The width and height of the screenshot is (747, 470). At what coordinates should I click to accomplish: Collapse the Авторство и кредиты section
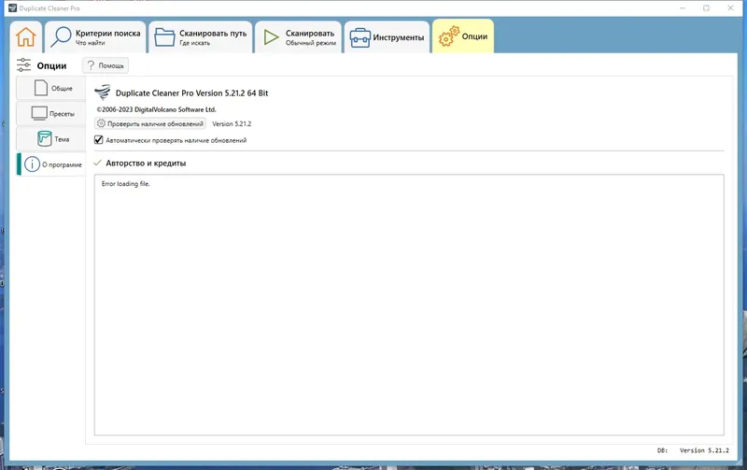click(98, 163)
